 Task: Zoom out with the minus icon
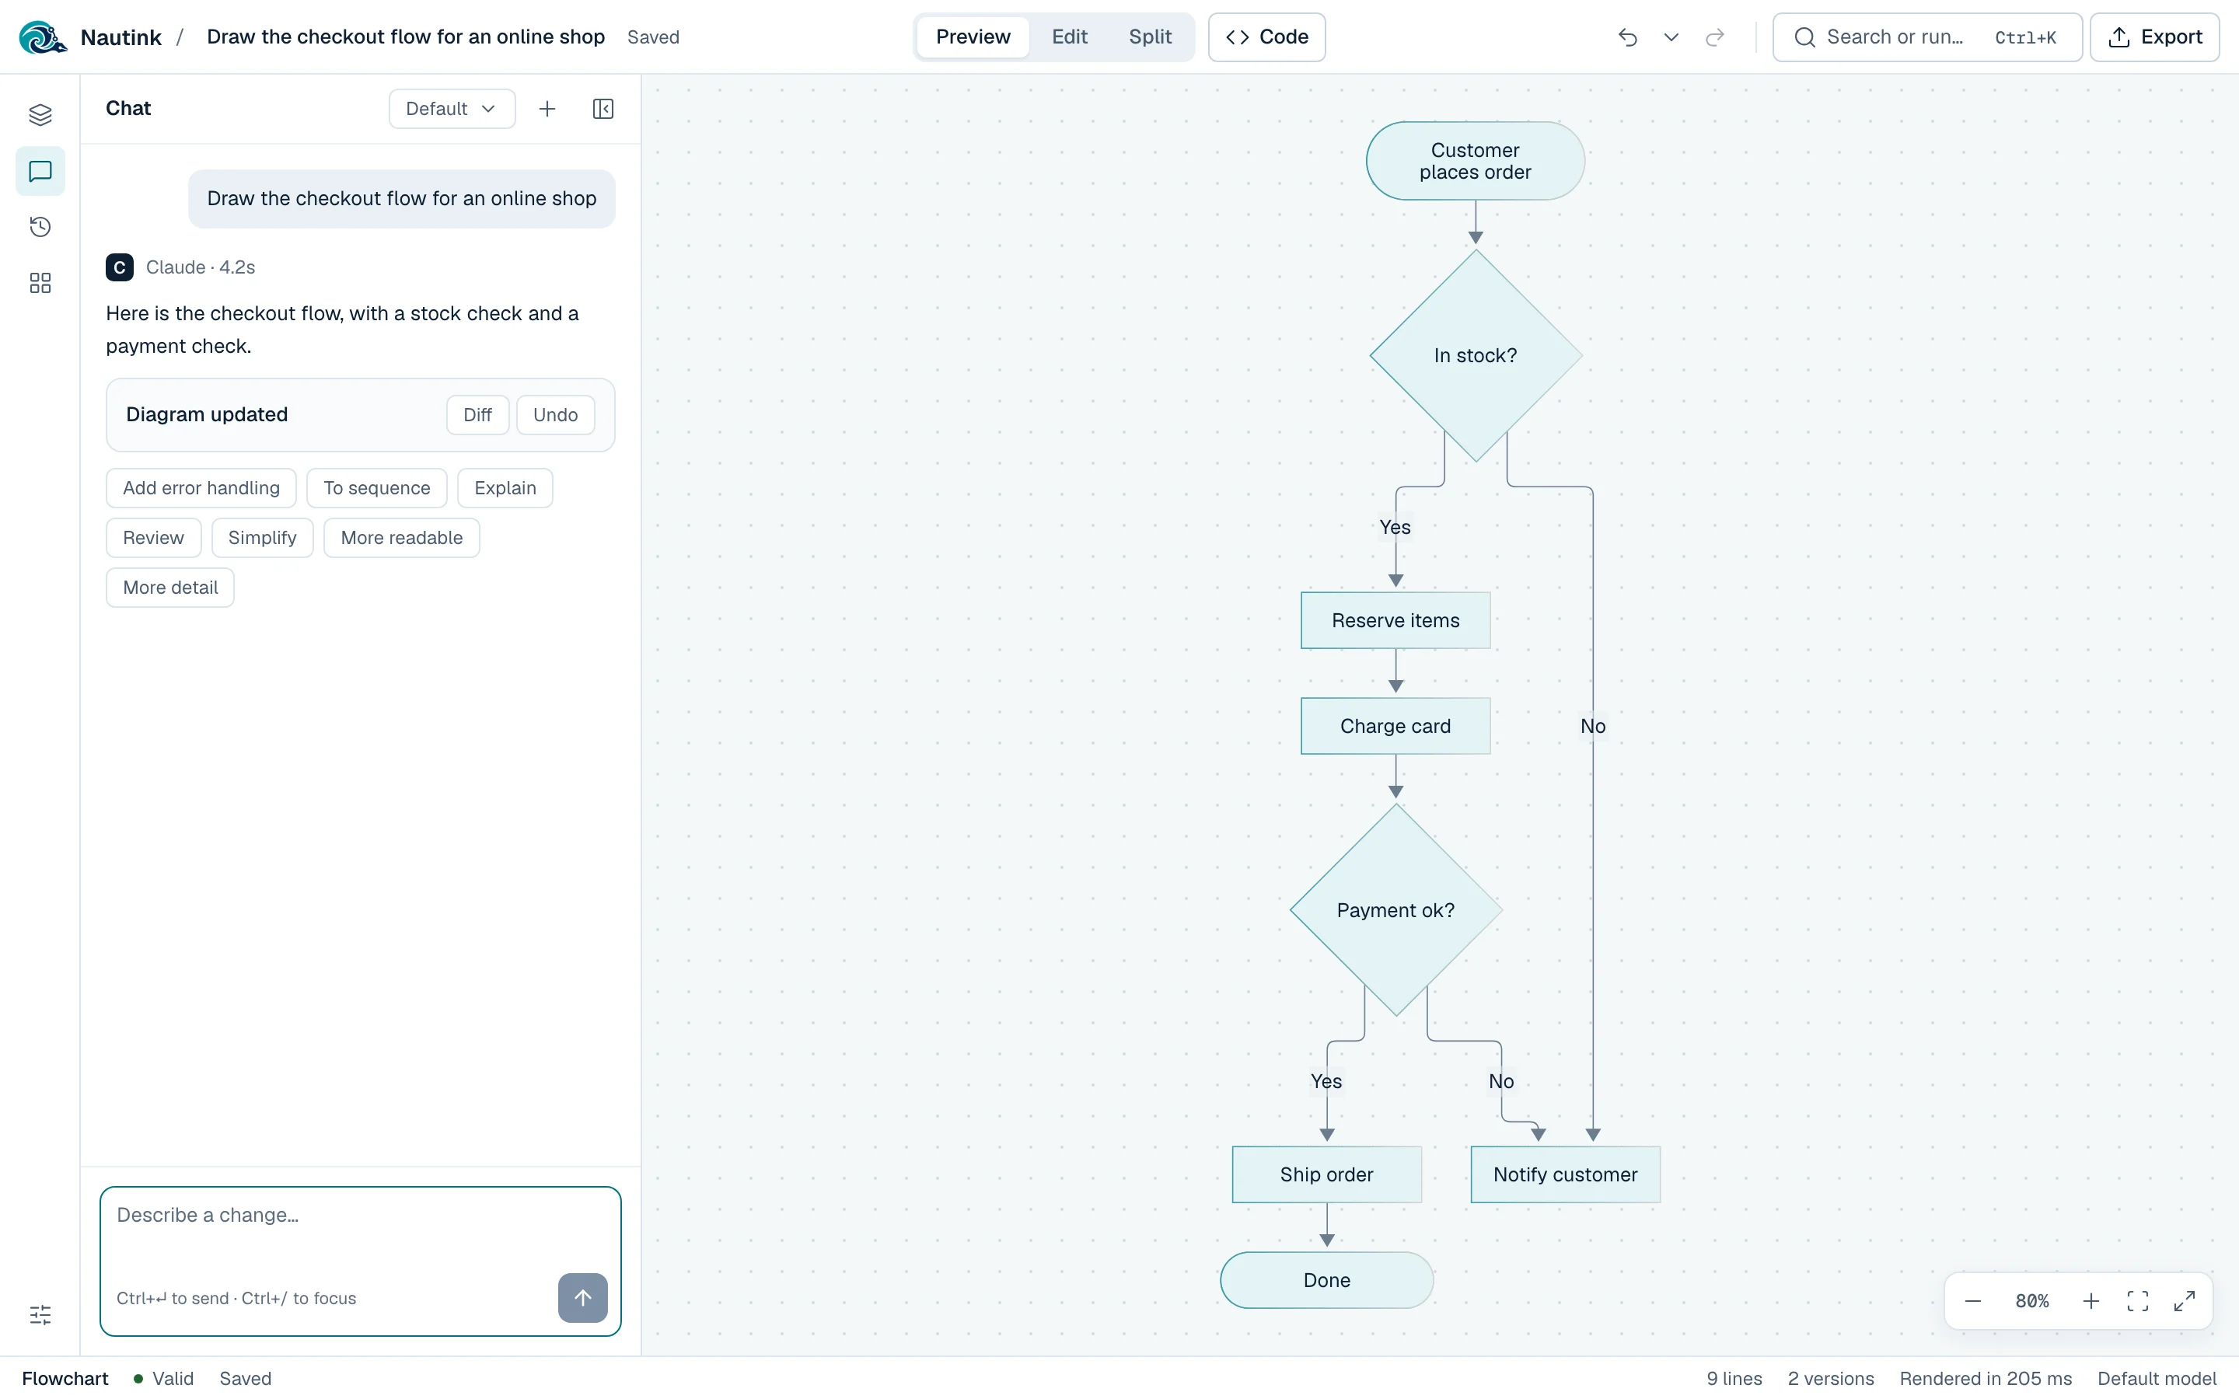tap(1972, 1301)
